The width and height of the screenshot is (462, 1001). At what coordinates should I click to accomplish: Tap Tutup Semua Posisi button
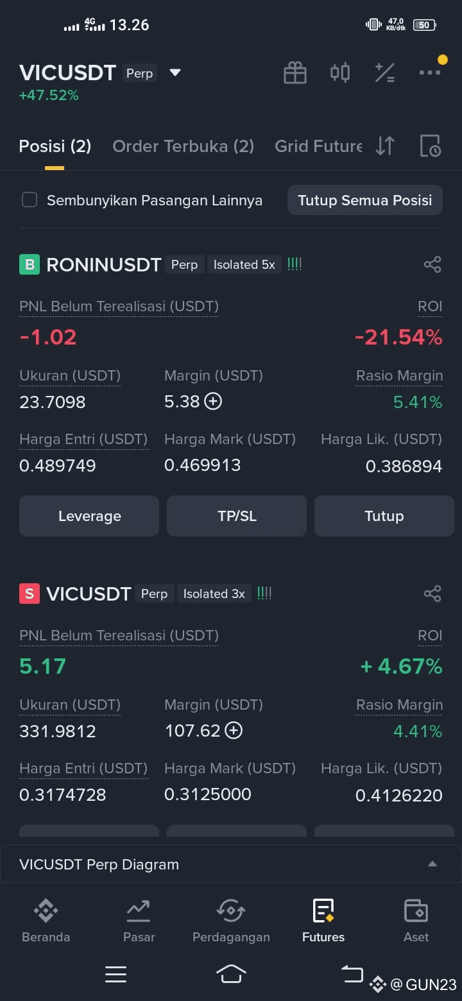coord(365,200)
